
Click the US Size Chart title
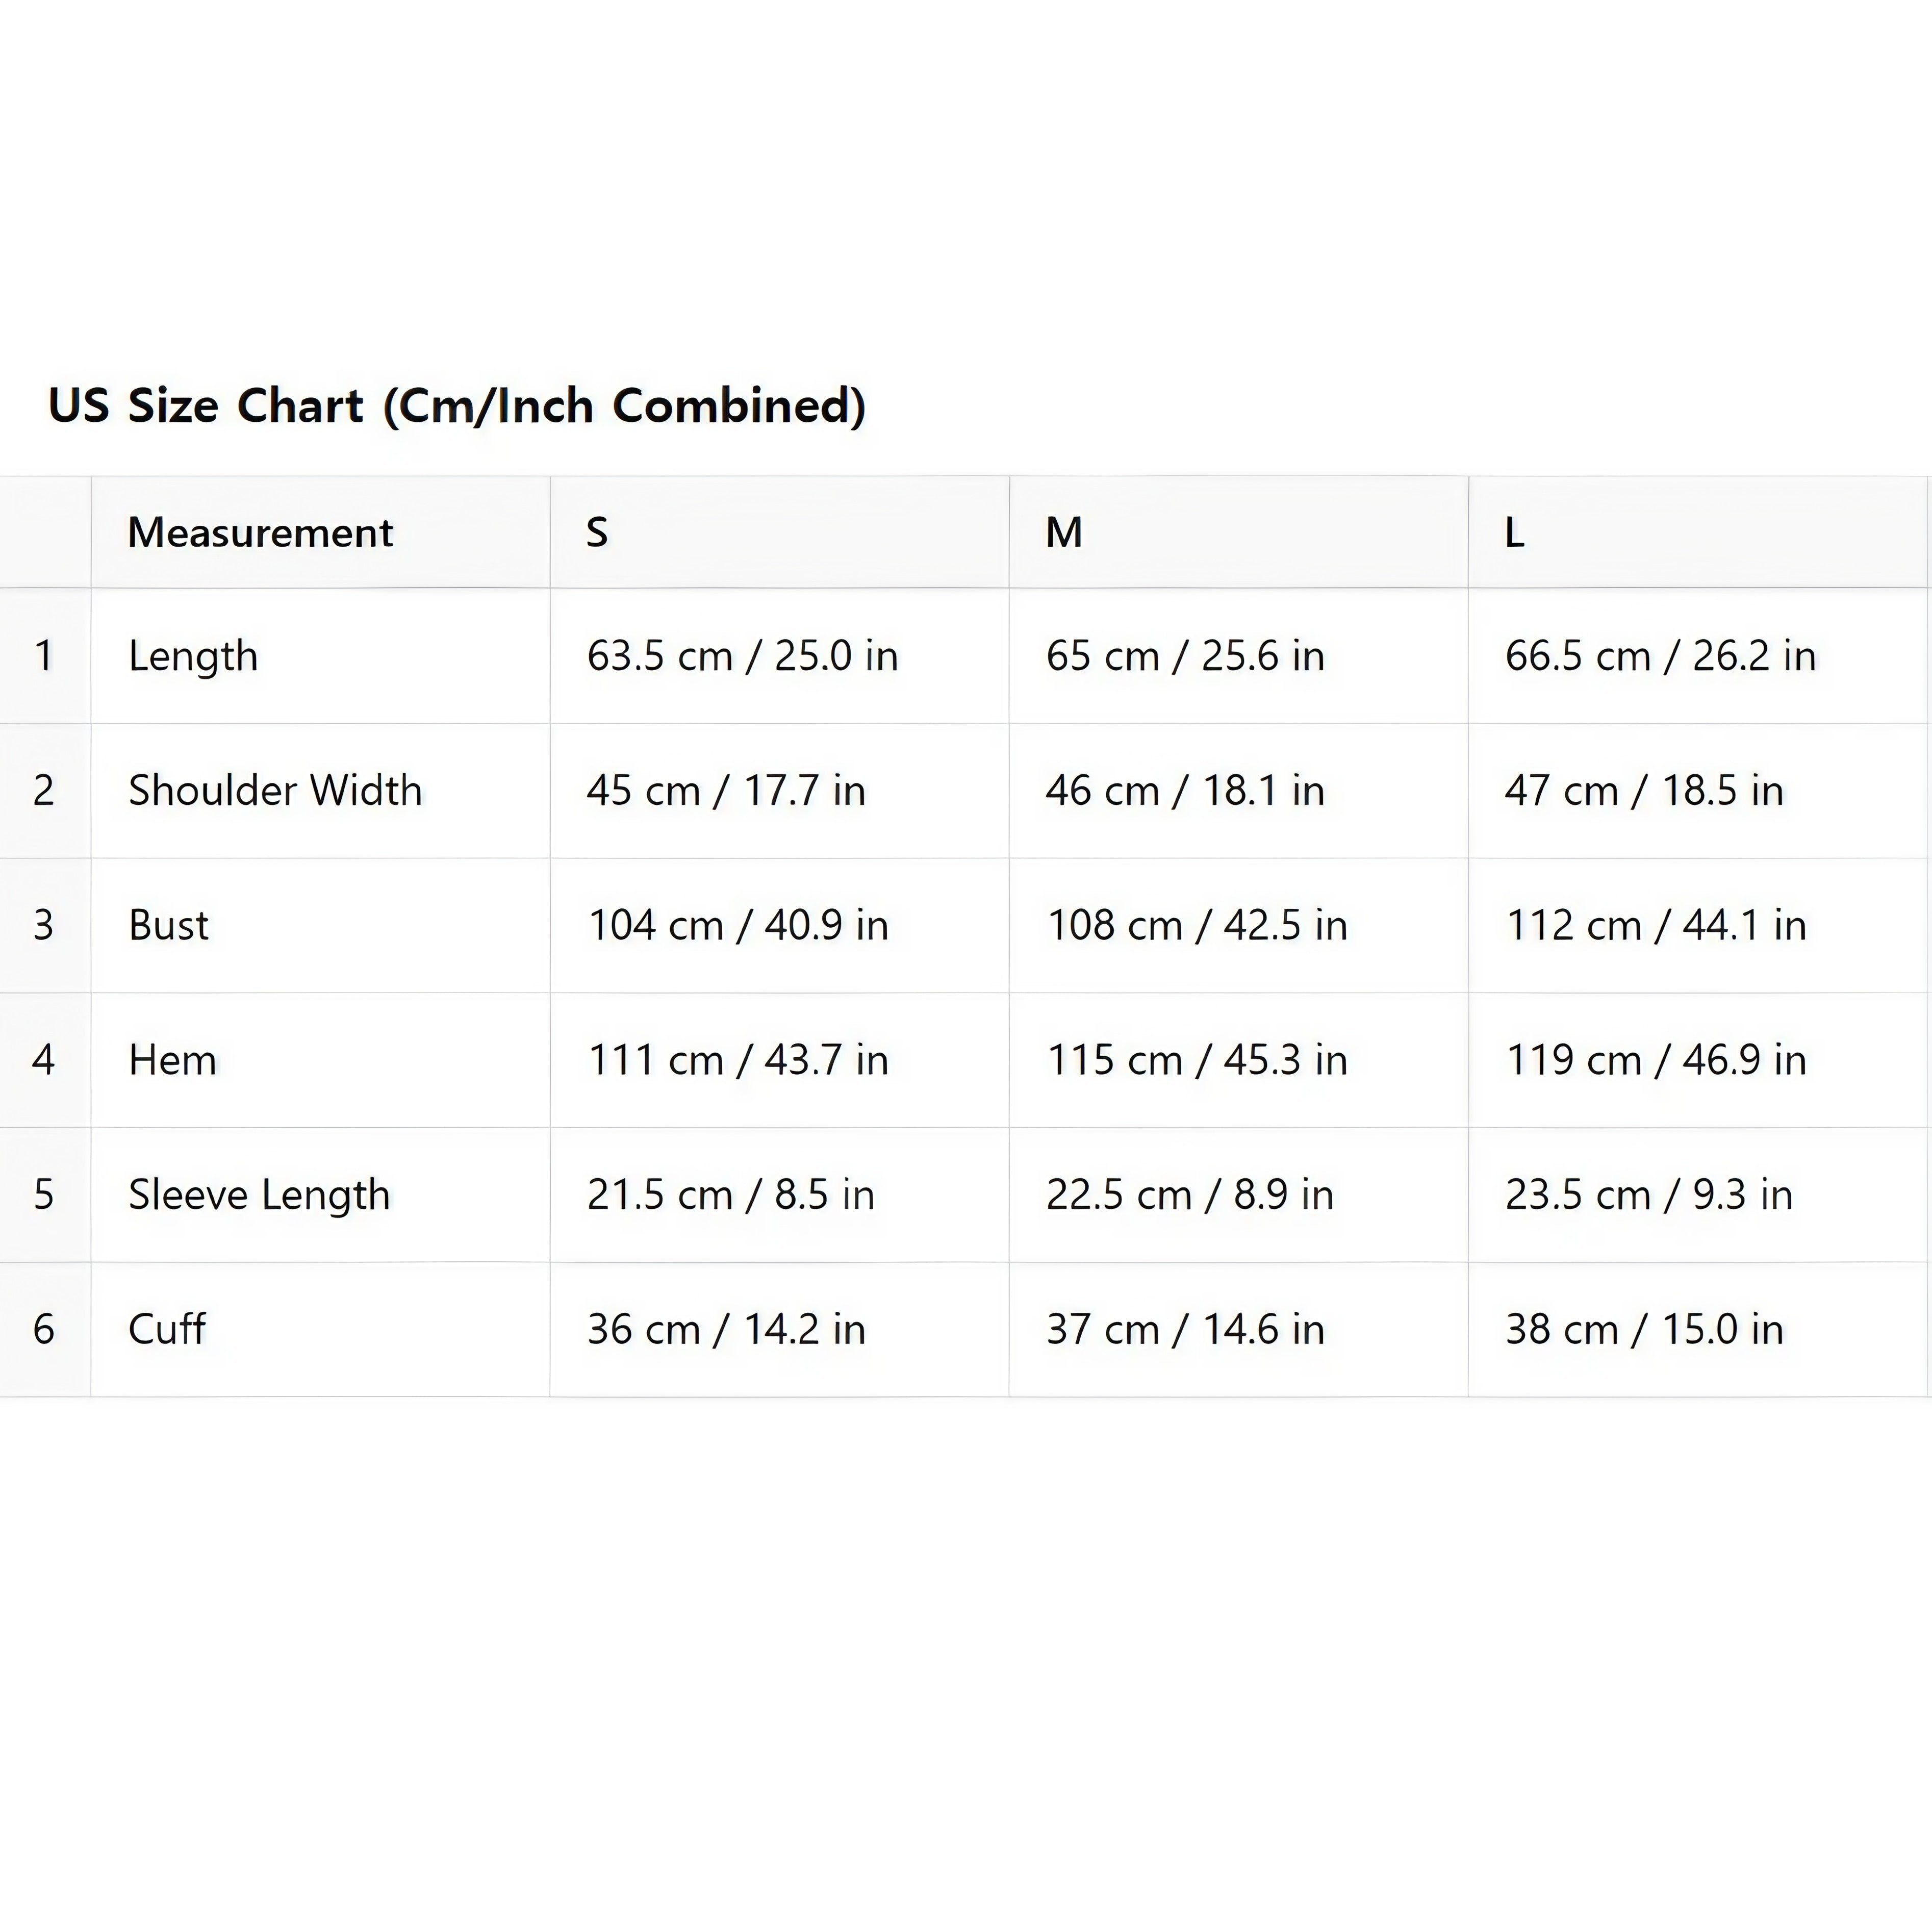click(457, 406)
